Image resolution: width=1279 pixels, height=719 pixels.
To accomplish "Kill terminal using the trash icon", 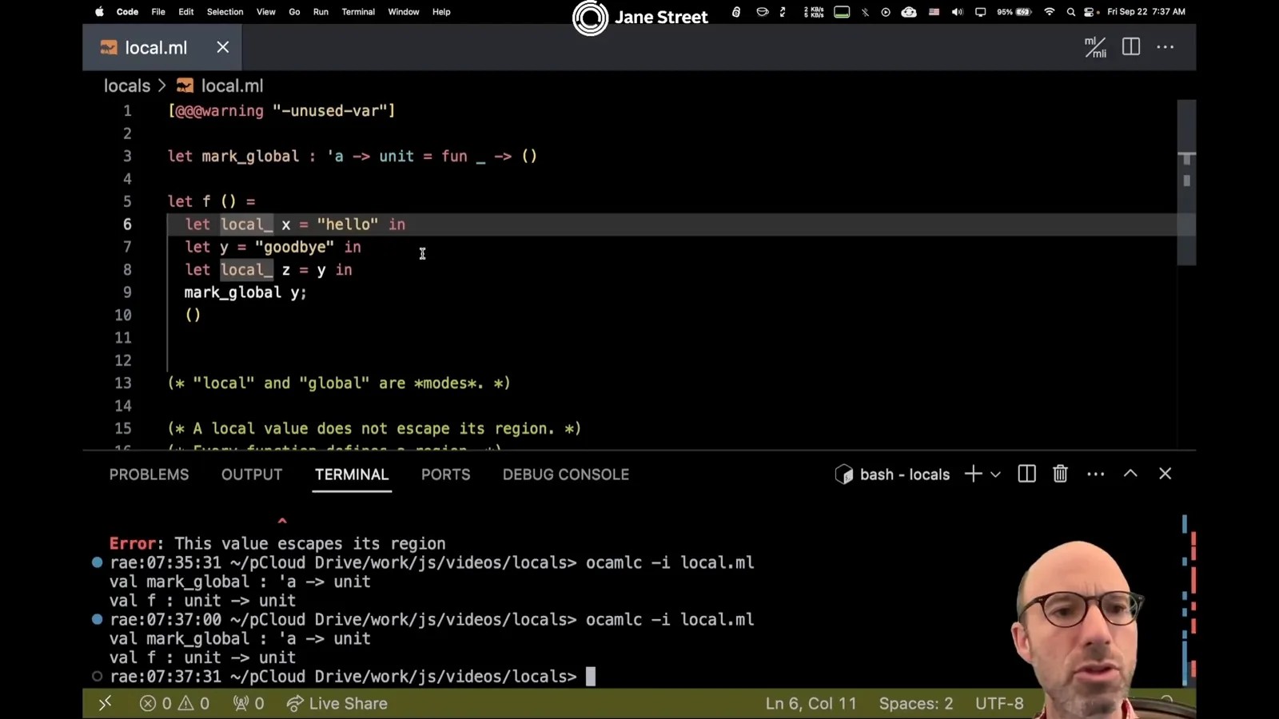I will 1060,474.
